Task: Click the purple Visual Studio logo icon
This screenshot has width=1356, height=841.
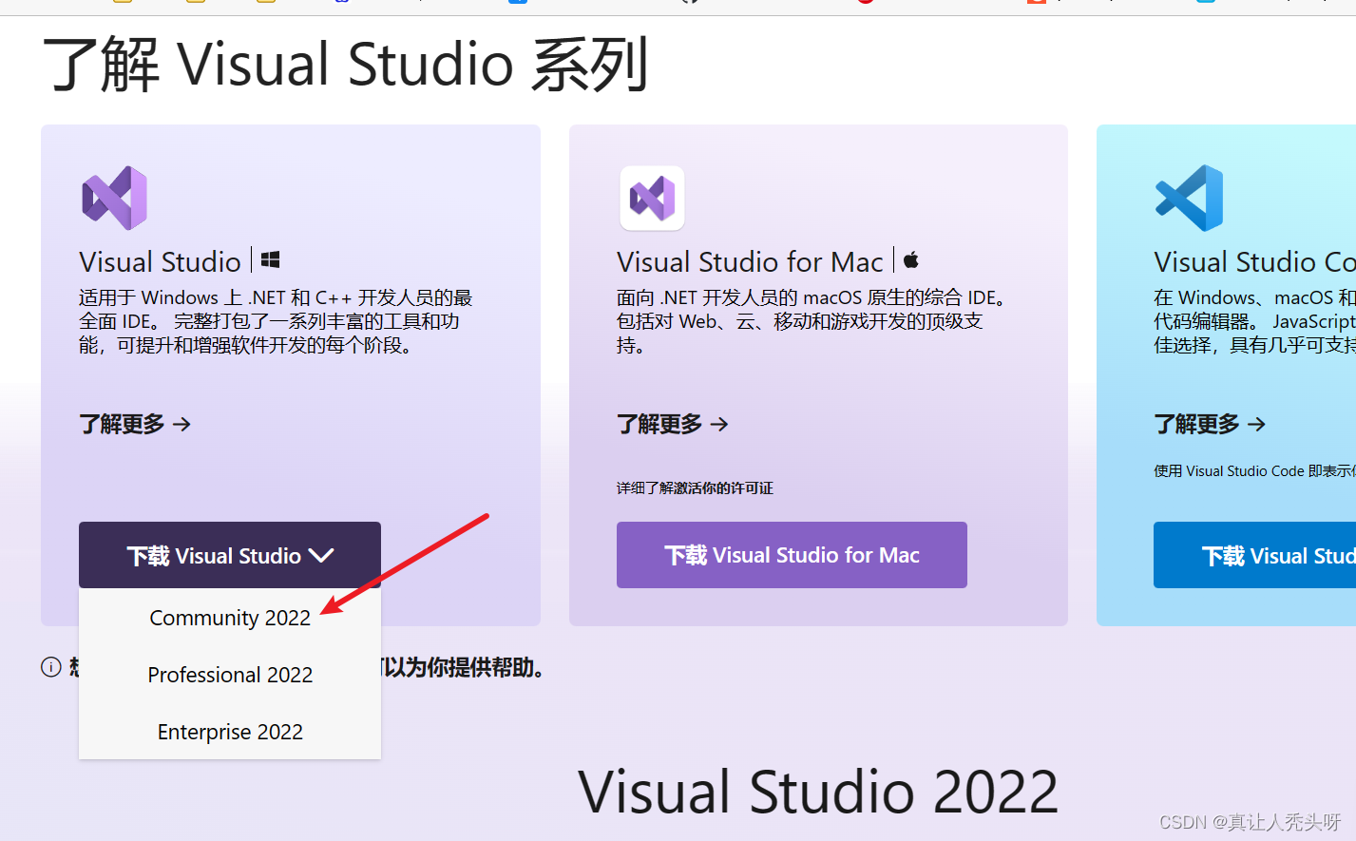Action: click(114, 198)
